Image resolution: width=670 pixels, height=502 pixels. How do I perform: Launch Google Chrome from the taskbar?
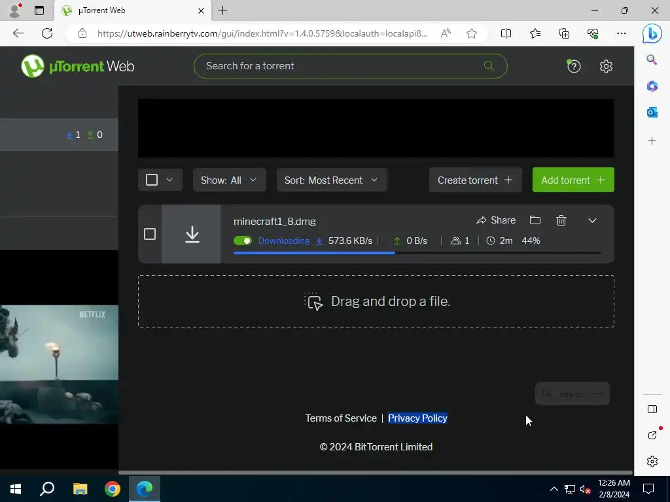[113, 489]
